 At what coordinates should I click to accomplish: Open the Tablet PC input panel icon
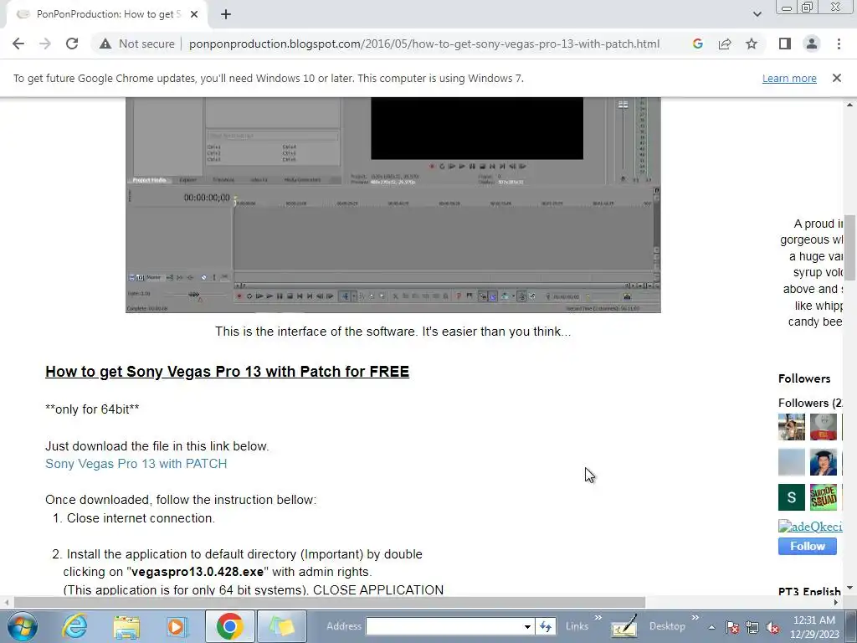tap(624, 626)
